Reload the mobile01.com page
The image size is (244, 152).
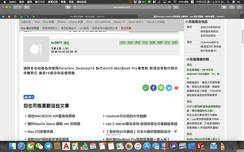169,7
